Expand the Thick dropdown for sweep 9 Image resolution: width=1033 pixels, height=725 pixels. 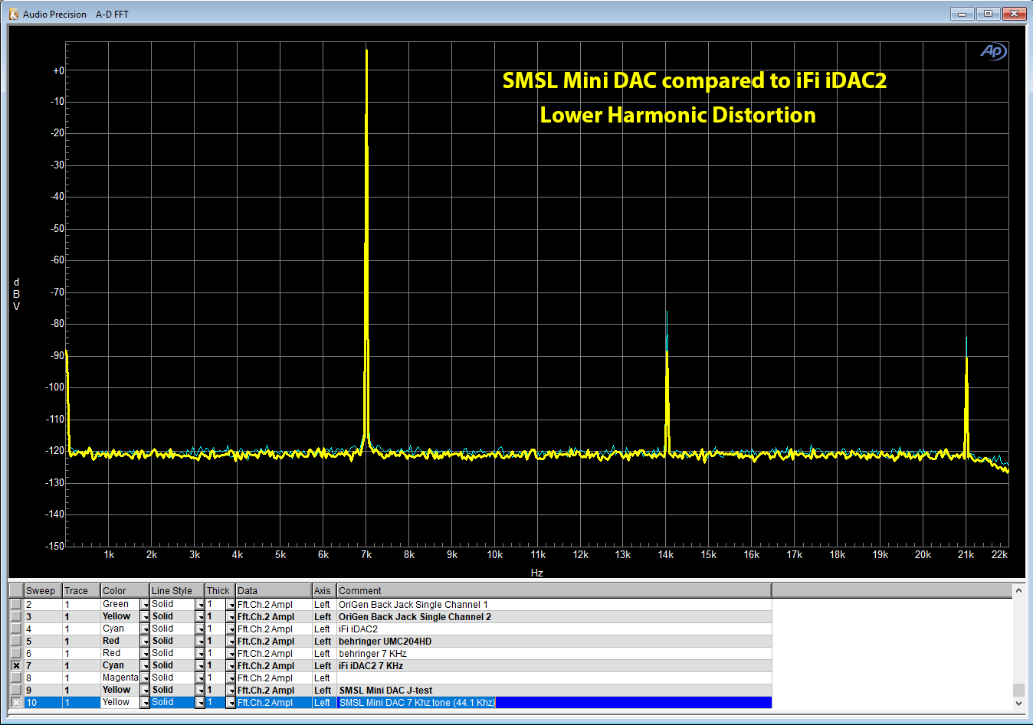click(231, 691)
